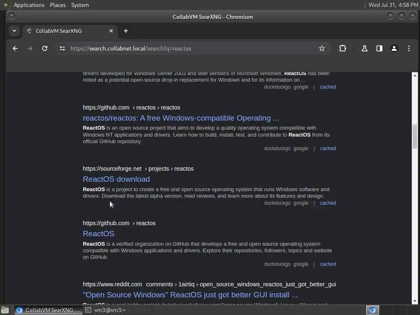Open cached link for ReactOS download result

[328, 203]
